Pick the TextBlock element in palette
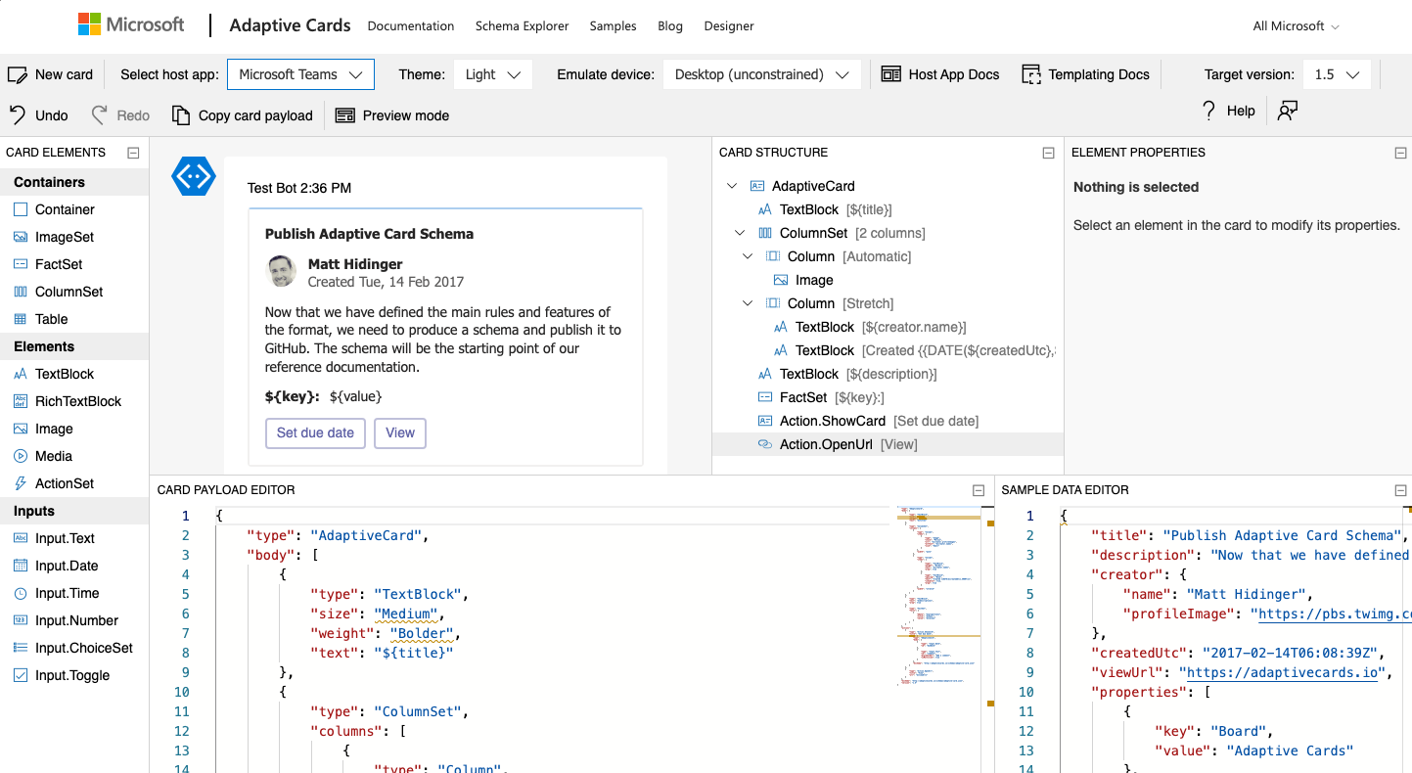The image size is (1412, 773). (74, 374)
